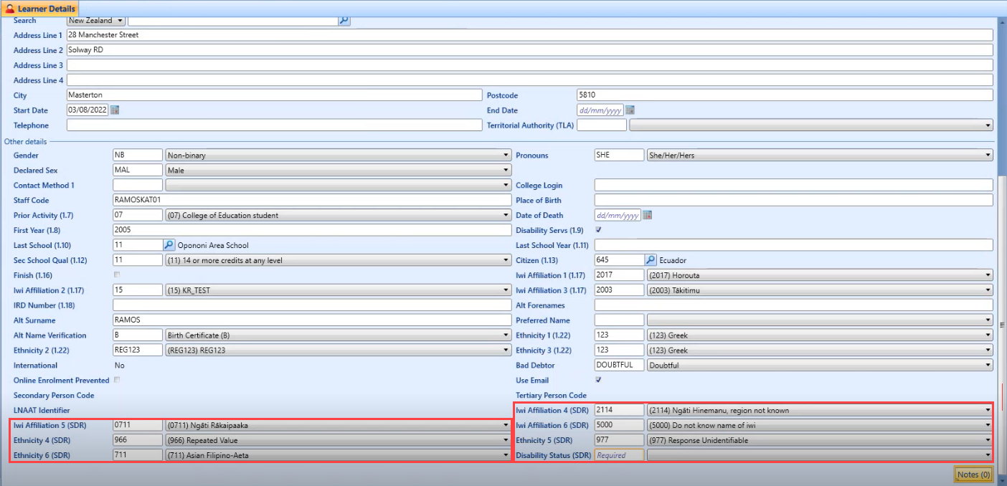Image resolution: width=1007 pixels, height=486 pixels.
Task: Click the Staff Code field RAMOSKAT01
Action: (312, 200)
